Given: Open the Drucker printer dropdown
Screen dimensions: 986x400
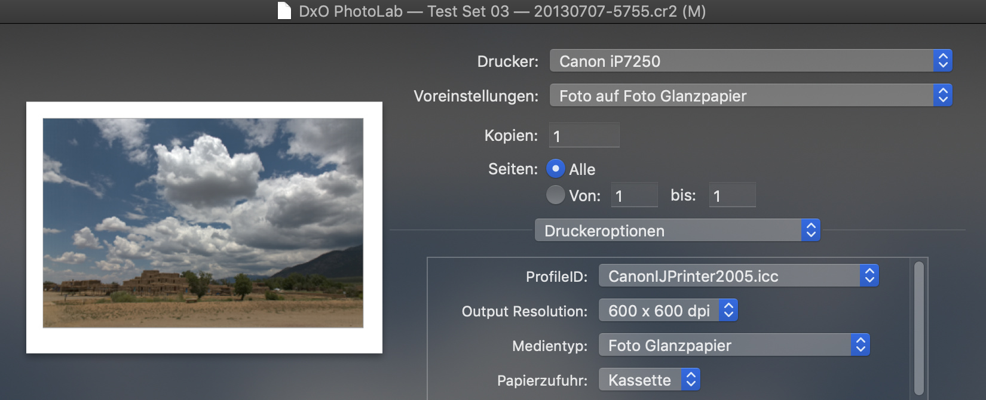Looking at the screenshot, I should (741, 61).
